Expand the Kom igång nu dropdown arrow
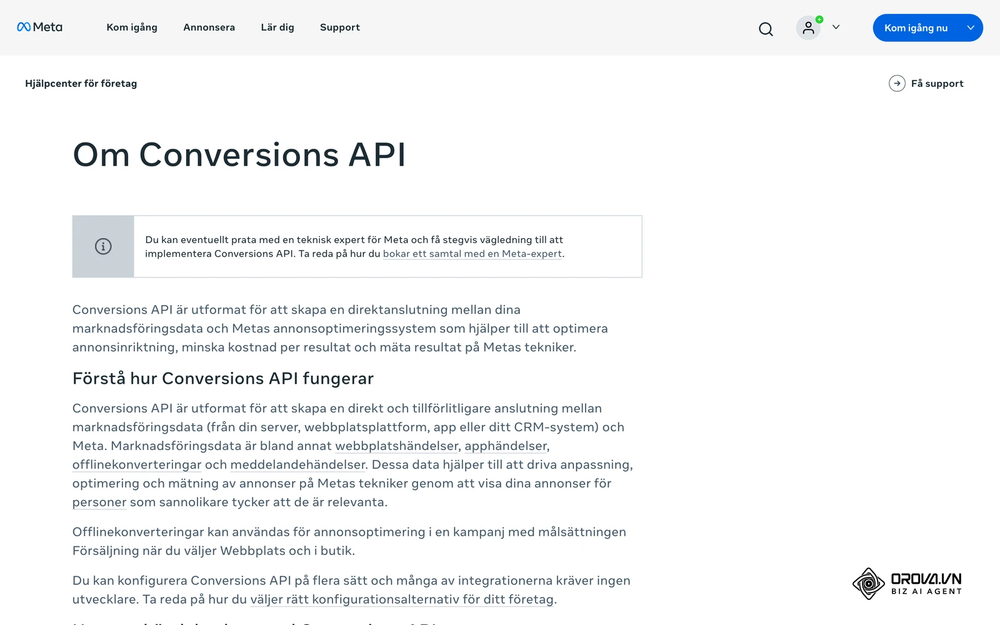This screenshot has height=625, width=1000. [971, 27]
